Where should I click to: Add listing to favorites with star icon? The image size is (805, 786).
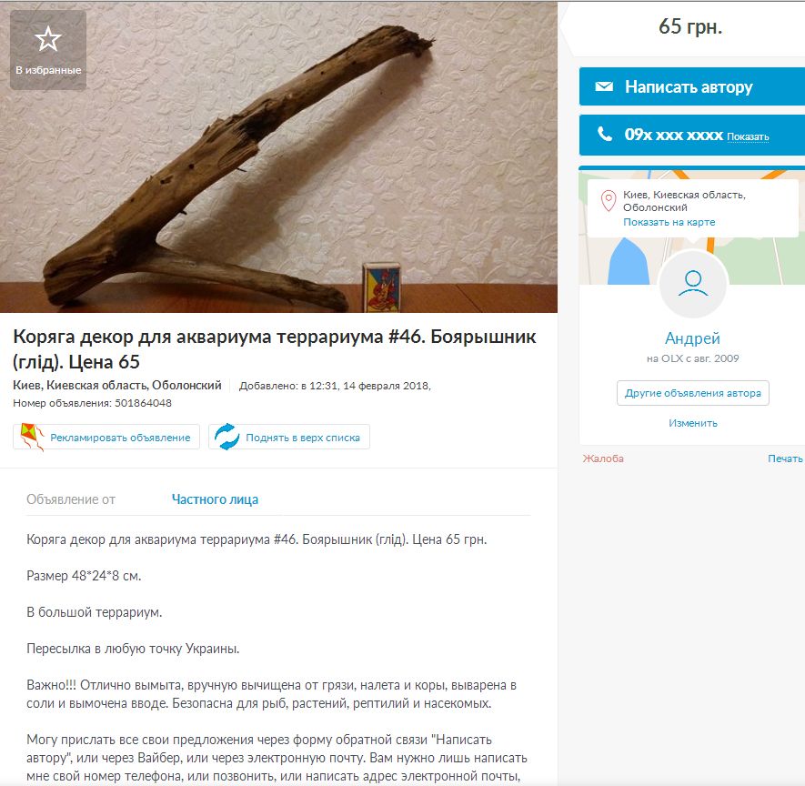point(48,50)
